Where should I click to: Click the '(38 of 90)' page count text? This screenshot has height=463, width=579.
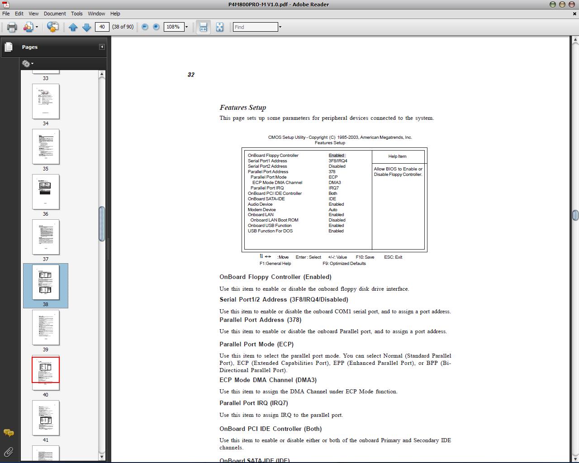click(123, 27)
